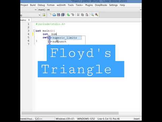
Task: Click class icon beside numeric_limits suggestion
Action: (50, 38)
